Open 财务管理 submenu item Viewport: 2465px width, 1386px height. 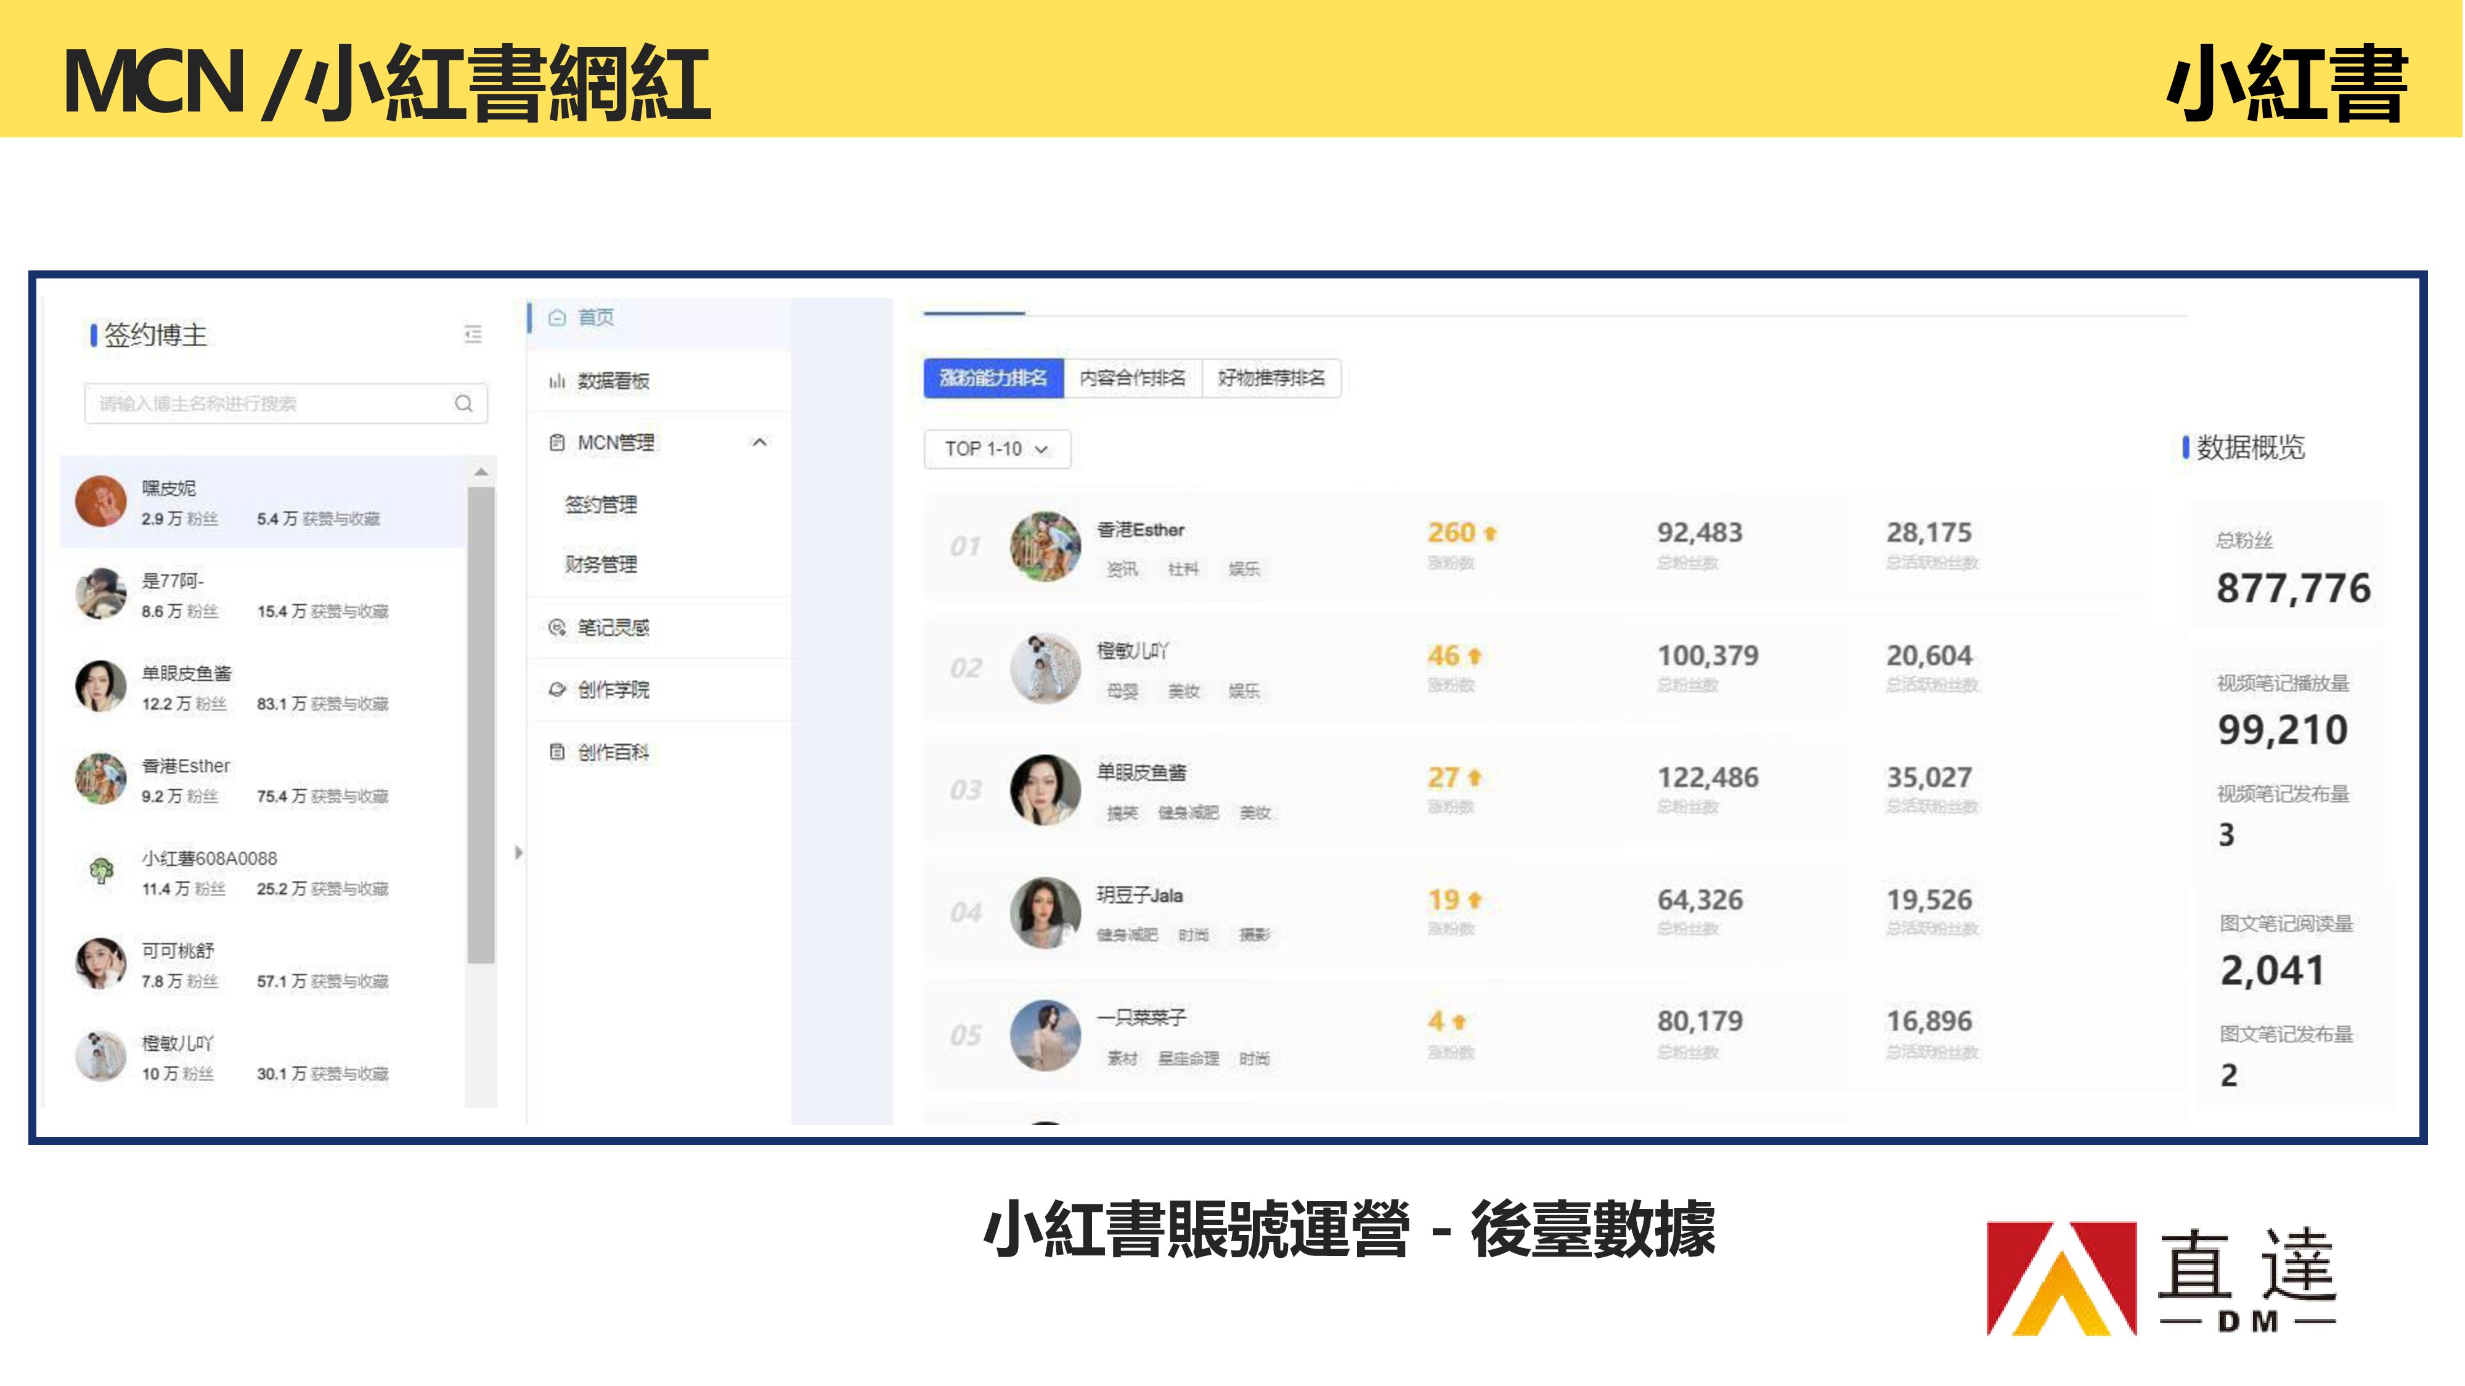[601, 565]
